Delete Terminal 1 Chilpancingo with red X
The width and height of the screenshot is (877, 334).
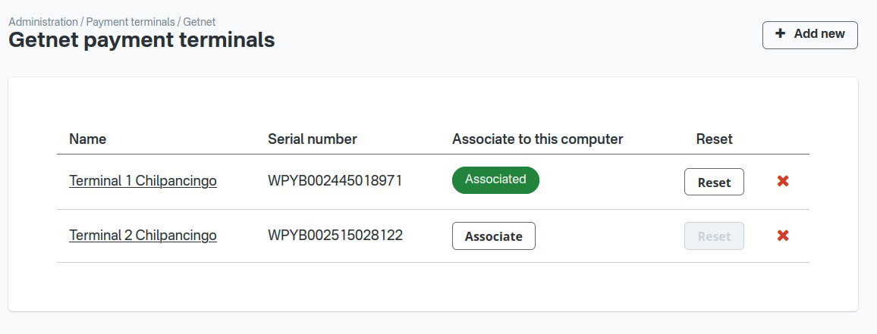pyautogui.click(x=783, y=181)
